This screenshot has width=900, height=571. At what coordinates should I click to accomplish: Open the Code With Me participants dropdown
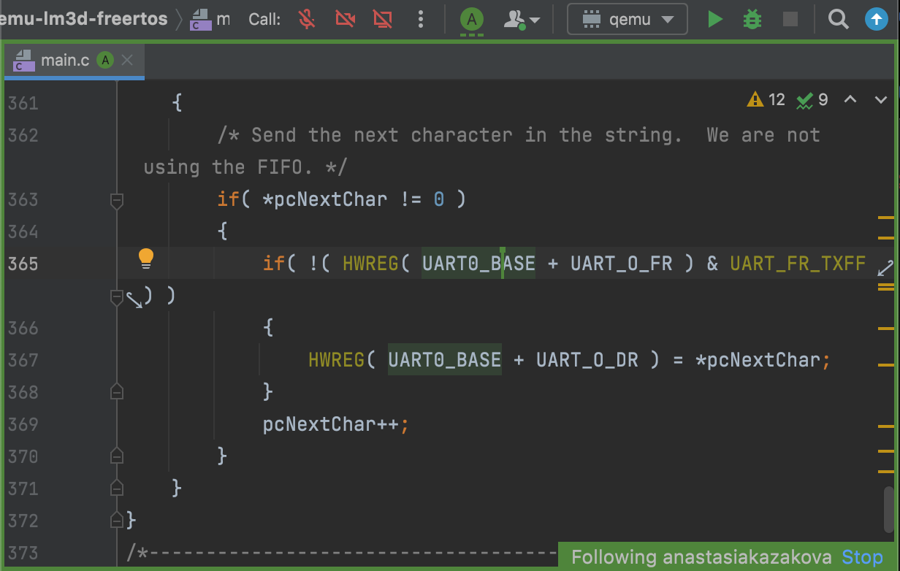click(x=522, y=20)
